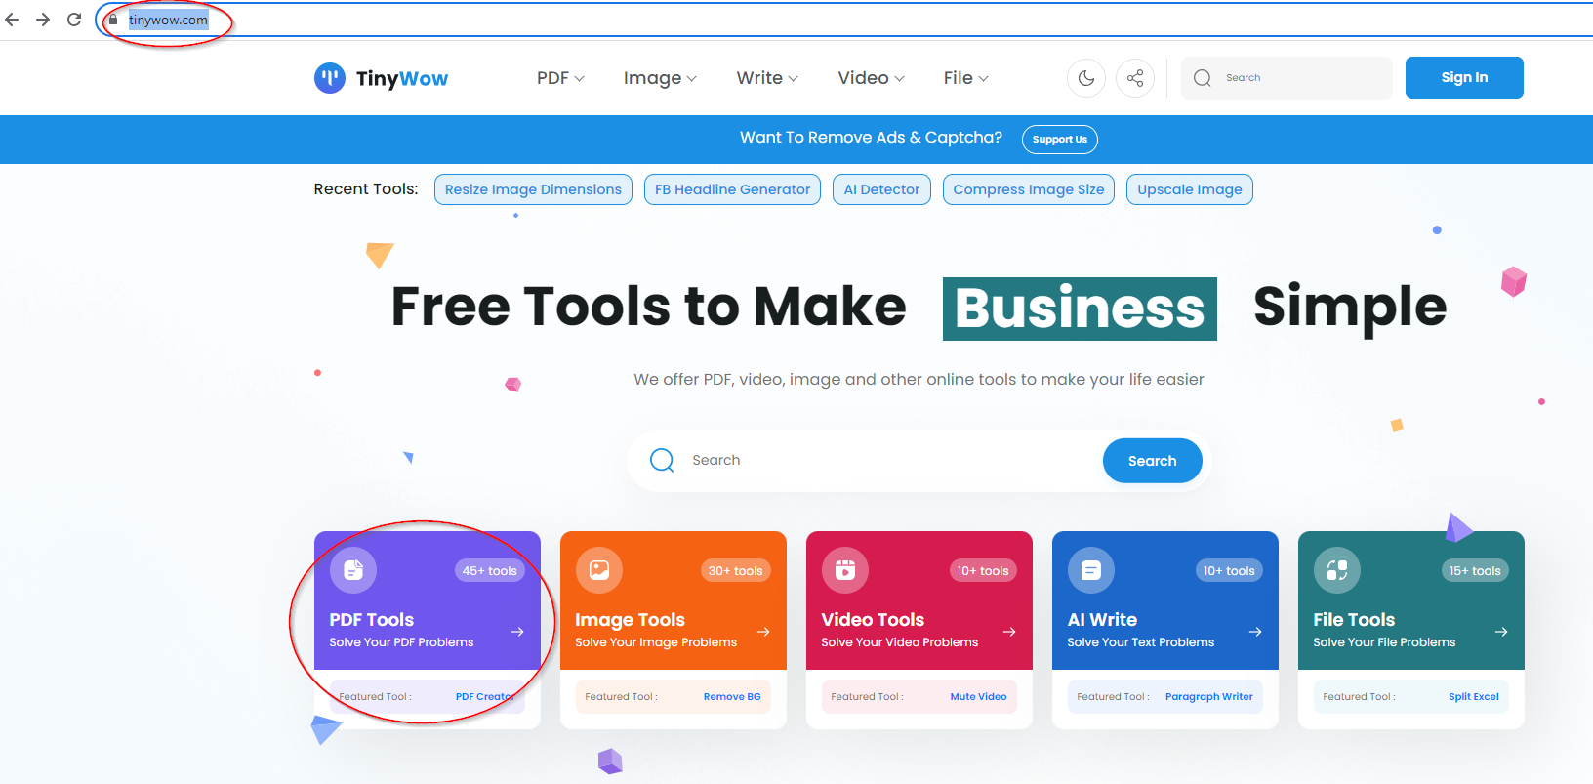This screenshot has height=784, width=1593.
Task: Click the AI Write card title
Action: (1102, 620)
